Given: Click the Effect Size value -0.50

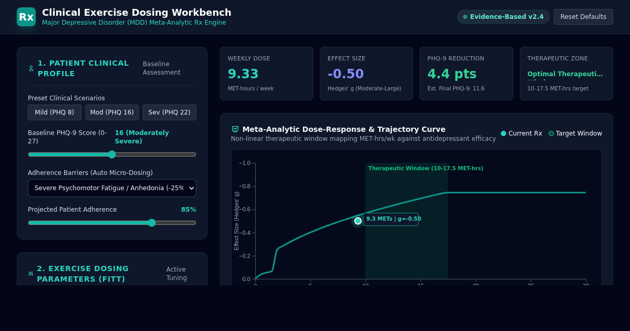Looking at the screenshot, I should [345, 74].
